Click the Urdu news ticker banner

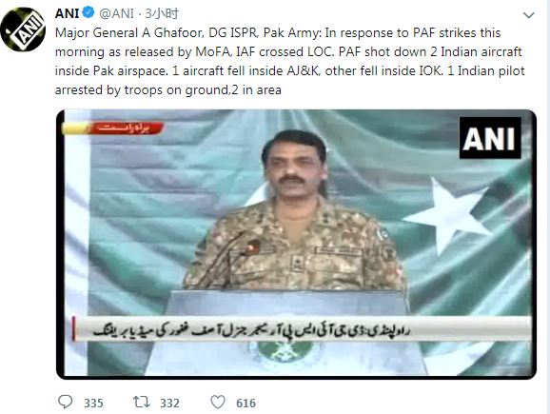tap(302, 329)
